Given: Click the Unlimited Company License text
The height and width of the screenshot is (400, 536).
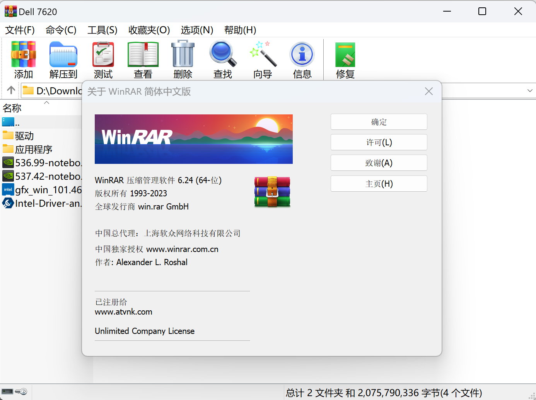Looking at the screenshot, I should [x=145, y=331].
